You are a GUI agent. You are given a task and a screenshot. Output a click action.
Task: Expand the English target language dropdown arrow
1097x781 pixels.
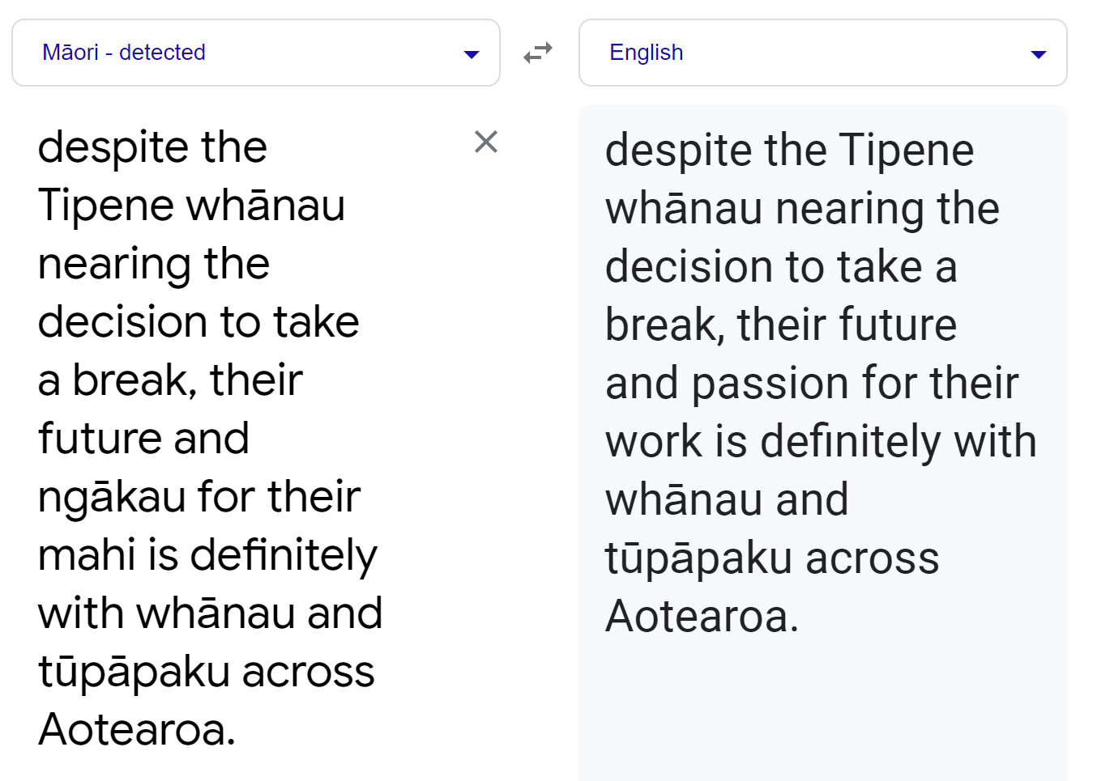pos(1038,54)
